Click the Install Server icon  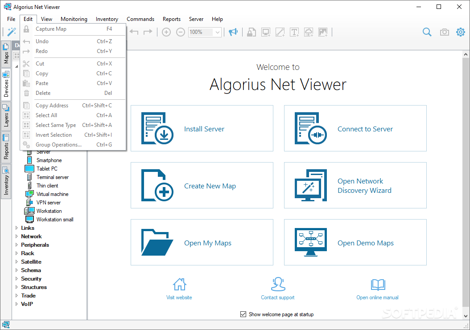tap(157, 128)
